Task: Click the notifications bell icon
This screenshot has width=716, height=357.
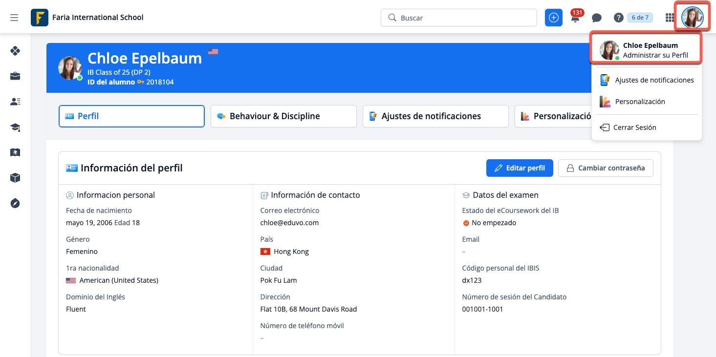Action: tap(575, 19)
